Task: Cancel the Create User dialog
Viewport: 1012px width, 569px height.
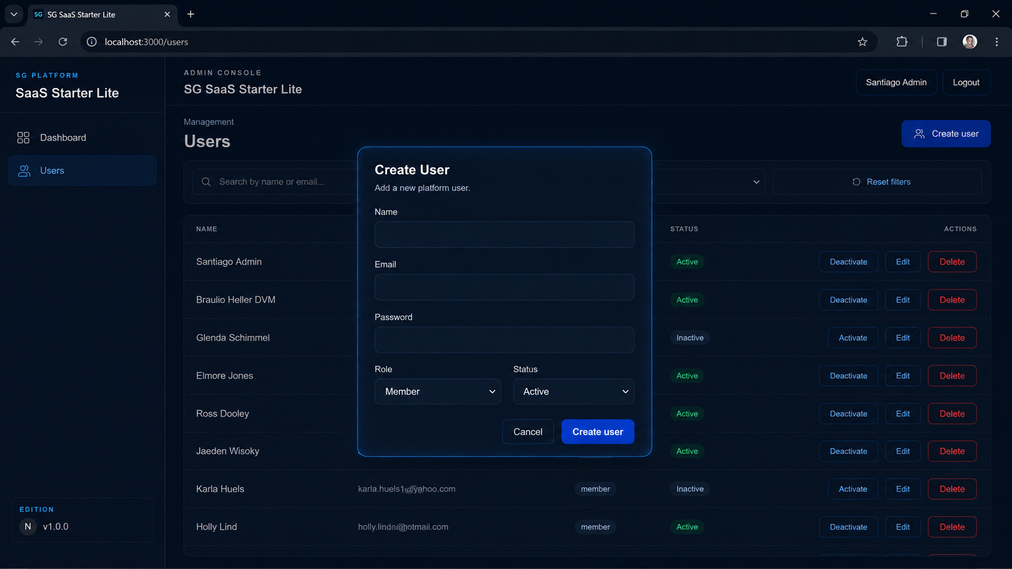Action: tap(528, 432)
